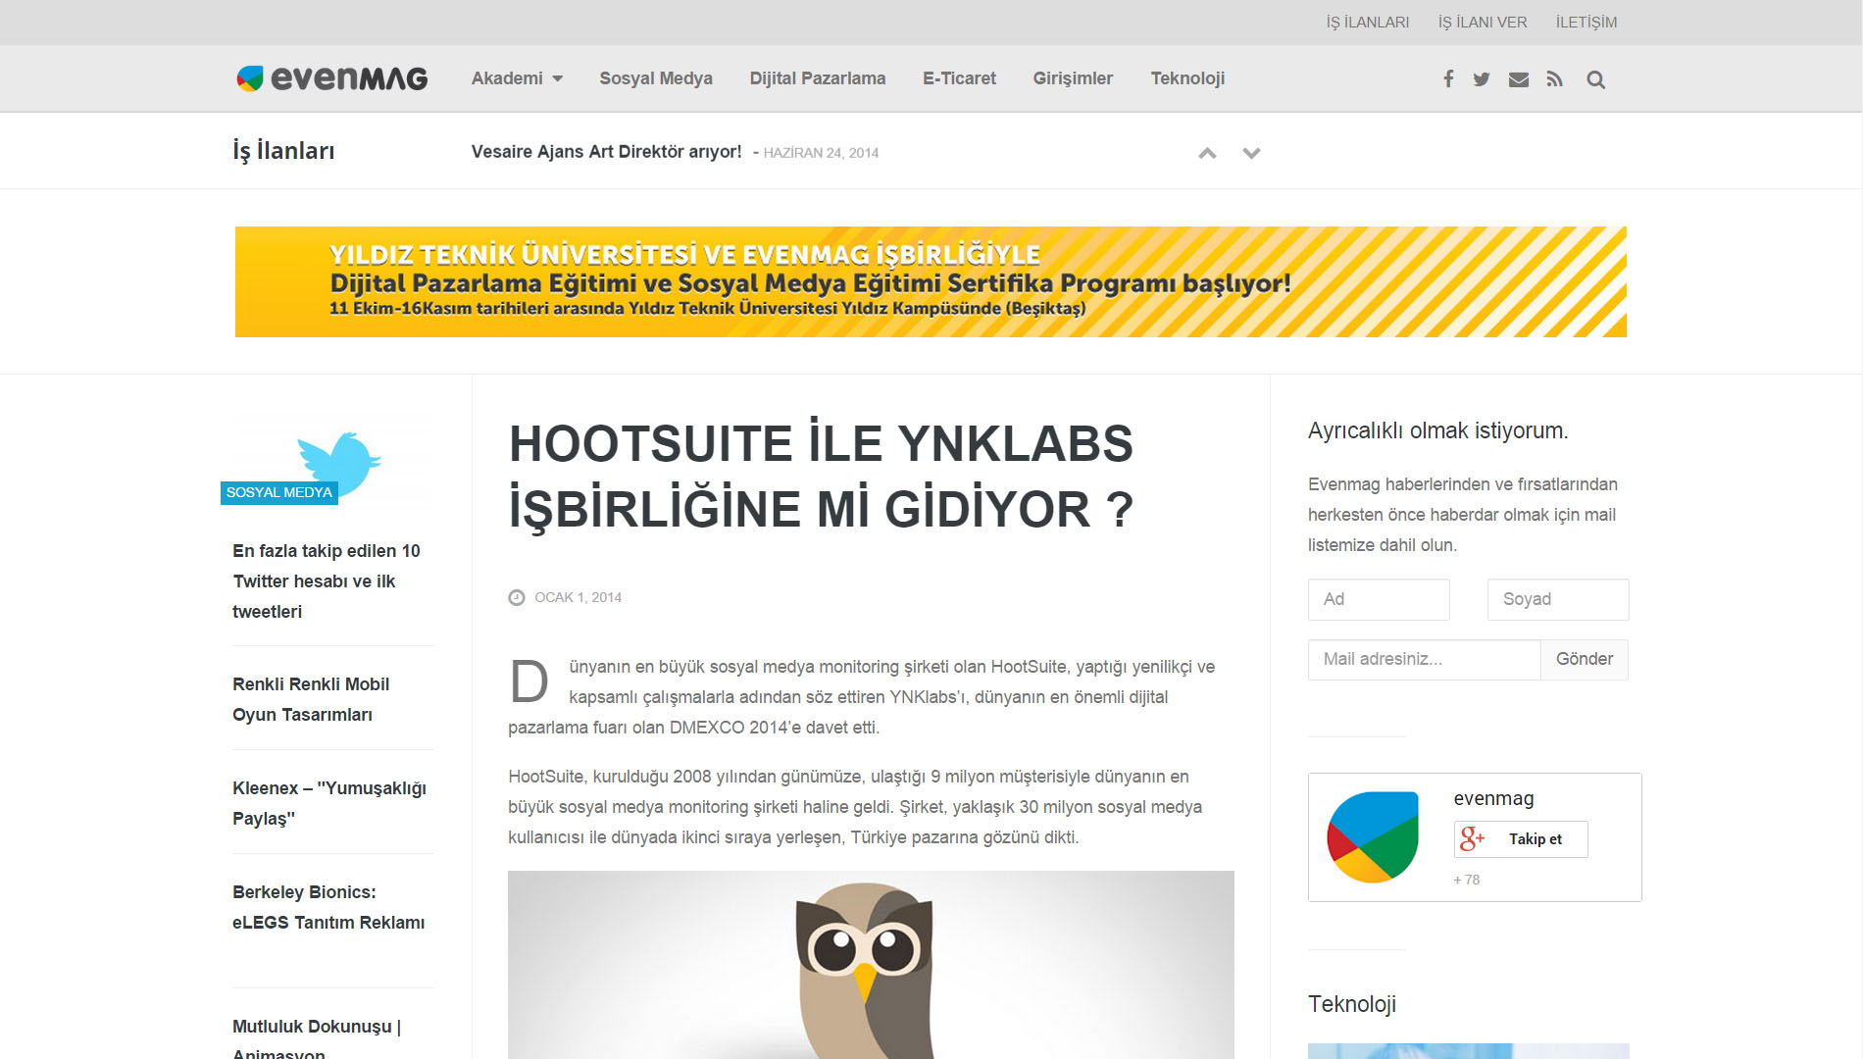This screenshot has width=1863, height=1059.
Task: Click the Teknoloji sidebar heading
Action: [x=1352, y=1004]
